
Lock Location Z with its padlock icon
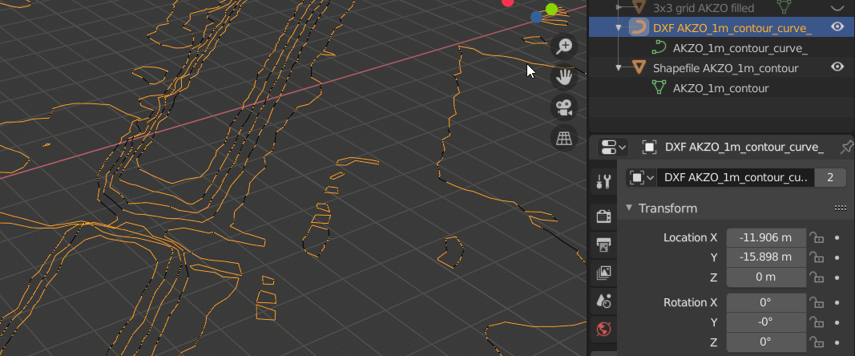click(x=816, y=277)
